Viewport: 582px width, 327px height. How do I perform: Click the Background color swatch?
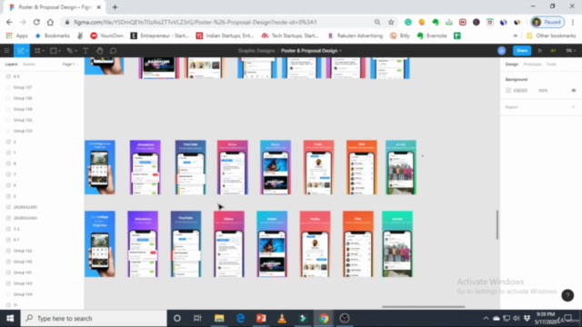point(508,91)
